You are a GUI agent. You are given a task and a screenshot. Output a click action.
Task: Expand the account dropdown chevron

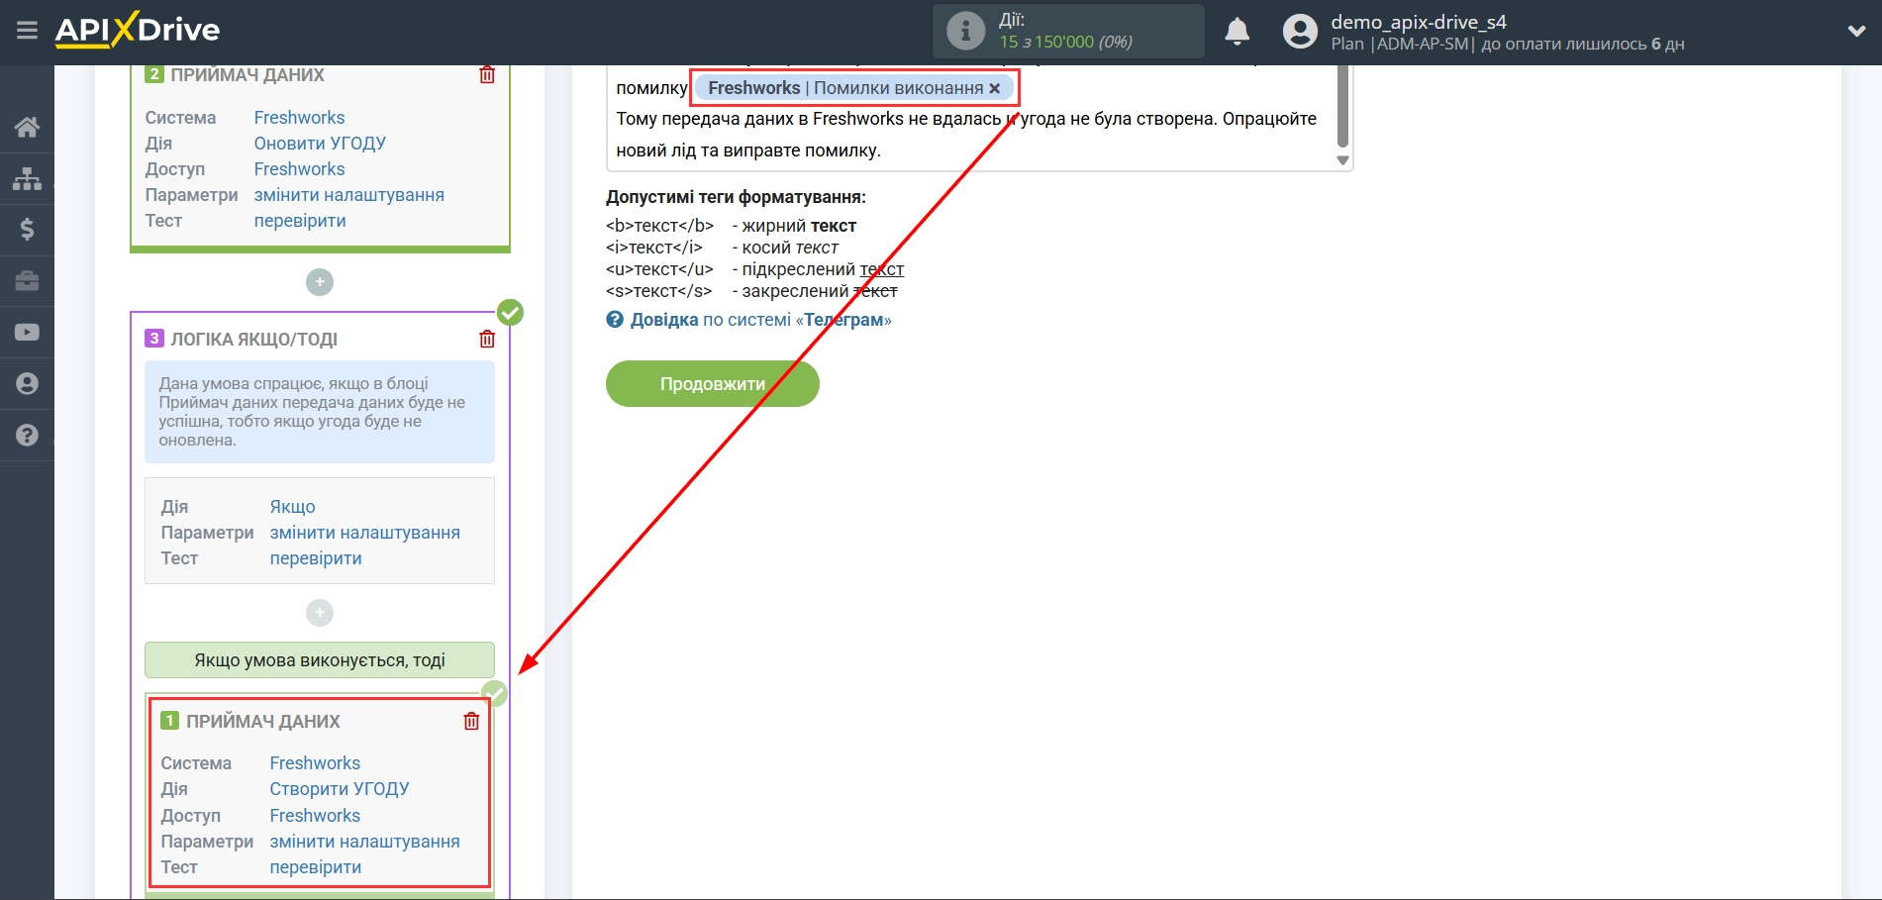pyautogui.click(x=1856, y=32)
